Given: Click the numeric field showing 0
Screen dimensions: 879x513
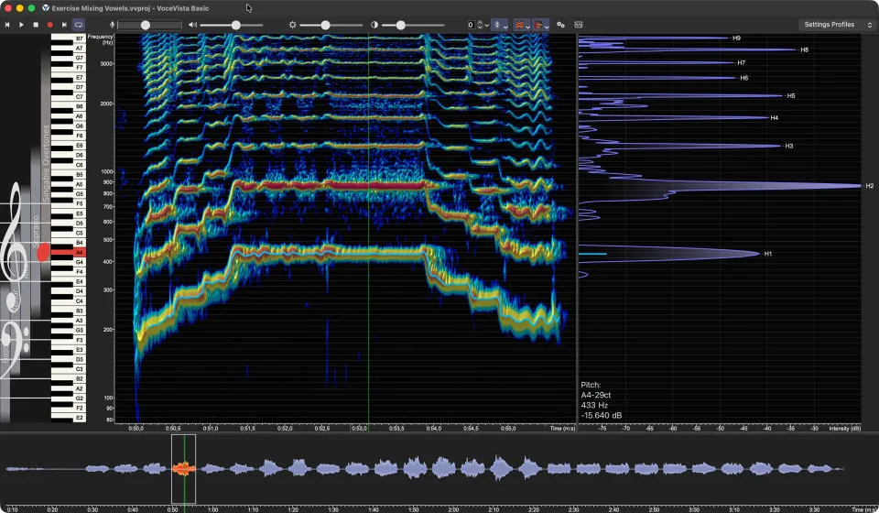Looking at the screenshot, I should pyautogui.click(x=471, y=25).
